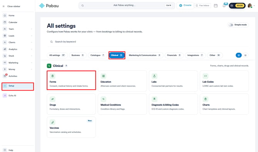Image resolution: width=258 pixels, height=152 pixels.
Task: Open the Money sidebar icon
Action: click(5, 69)
